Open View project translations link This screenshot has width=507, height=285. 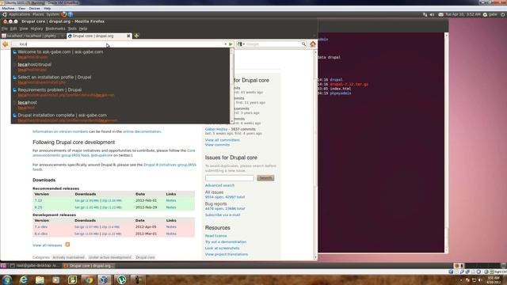coord(227,254)
